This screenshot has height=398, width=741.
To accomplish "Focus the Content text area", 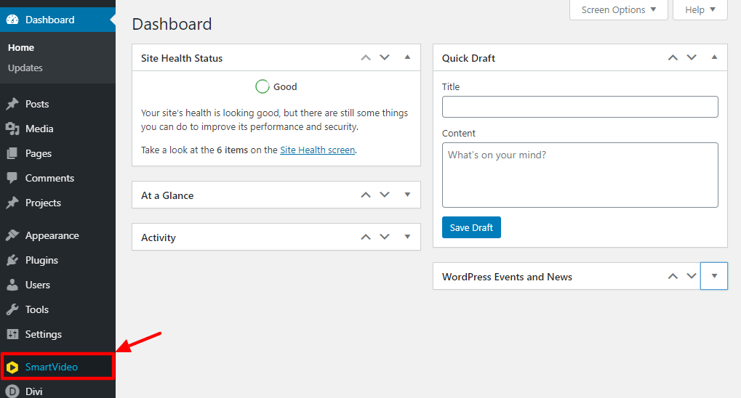I will tap(580, 175).
